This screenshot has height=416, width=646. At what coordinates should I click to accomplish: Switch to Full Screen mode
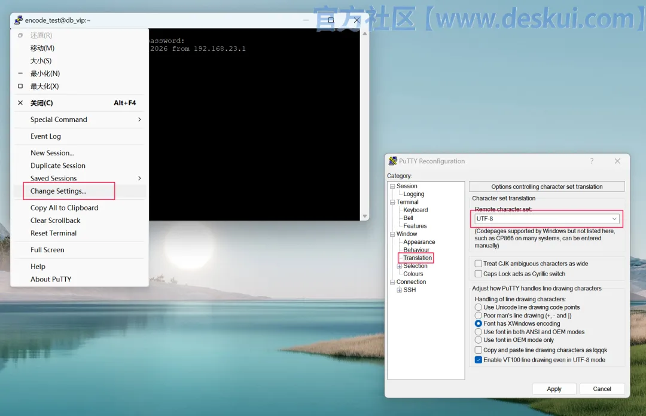(x=80, y=250)
